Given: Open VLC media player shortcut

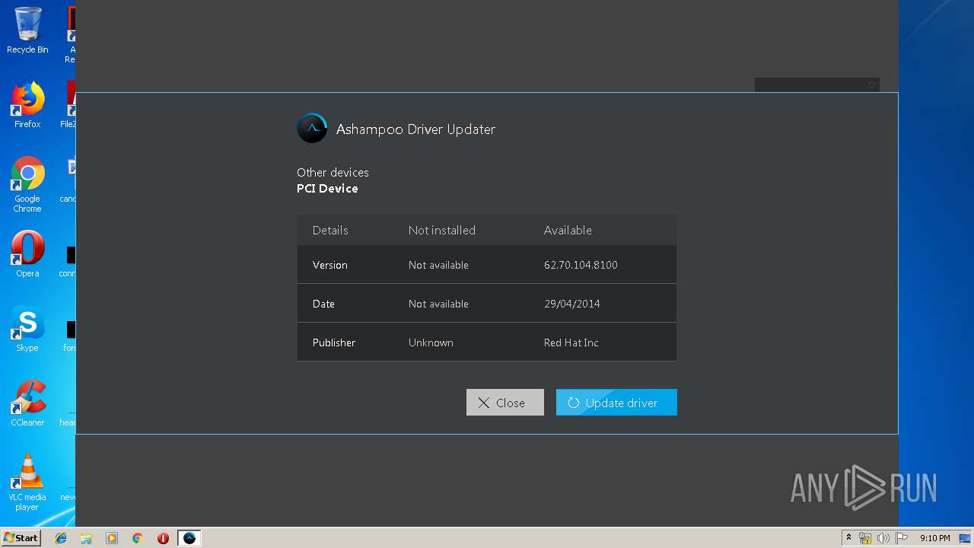Looking at the screenshot, I should 27,483.
